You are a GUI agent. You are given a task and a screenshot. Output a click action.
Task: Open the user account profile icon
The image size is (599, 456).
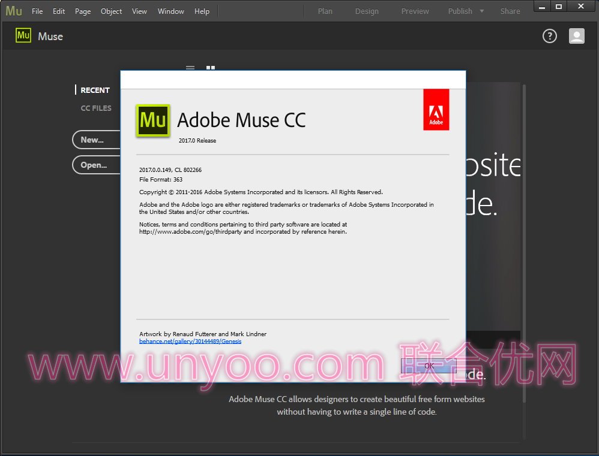pyautogui.click(x=576, y=36)
